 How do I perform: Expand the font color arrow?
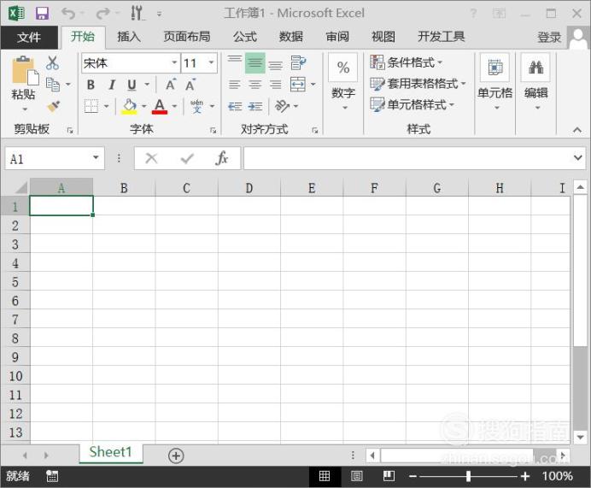pos(174,106)
